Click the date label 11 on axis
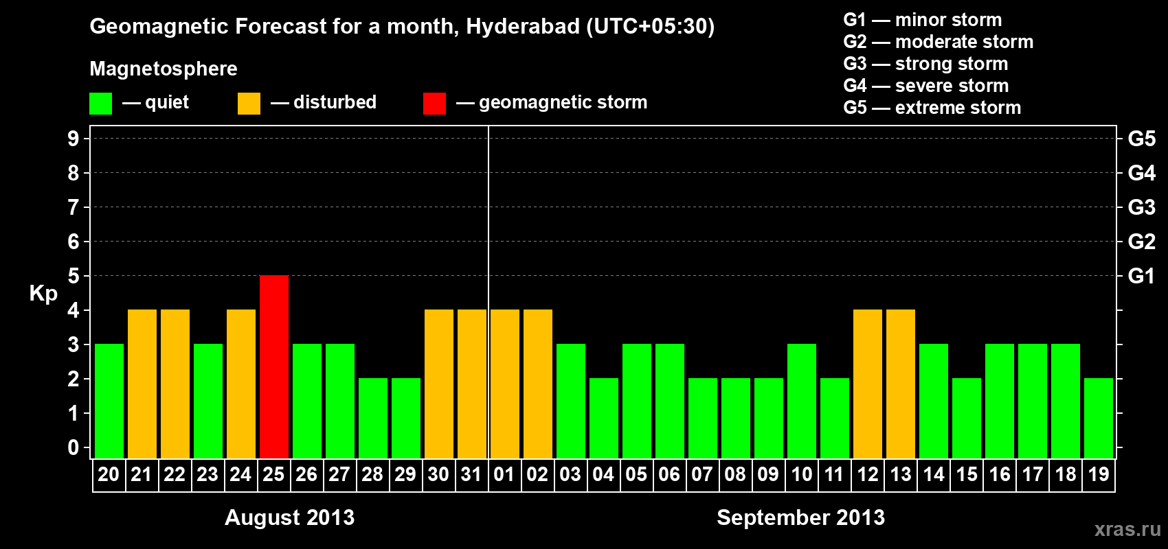Viewport: 1168px width, 549px height. [834, 475]
